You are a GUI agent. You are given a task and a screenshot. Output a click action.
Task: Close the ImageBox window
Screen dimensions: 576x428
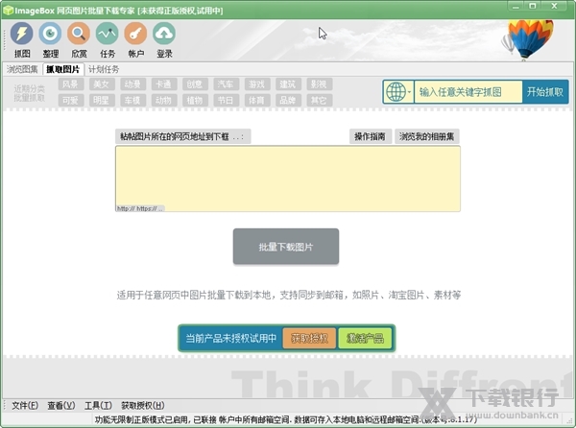point(554,7)
